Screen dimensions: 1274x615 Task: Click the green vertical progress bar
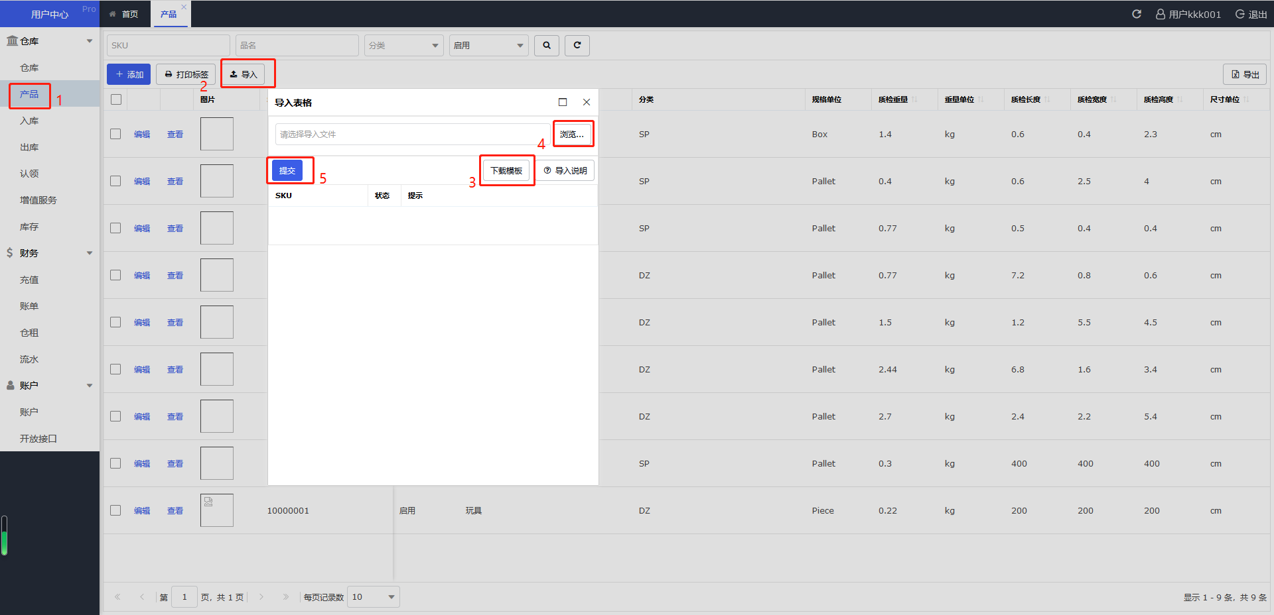click(4, 535)
